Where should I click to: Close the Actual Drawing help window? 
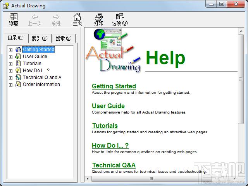[x=236, y=4]
